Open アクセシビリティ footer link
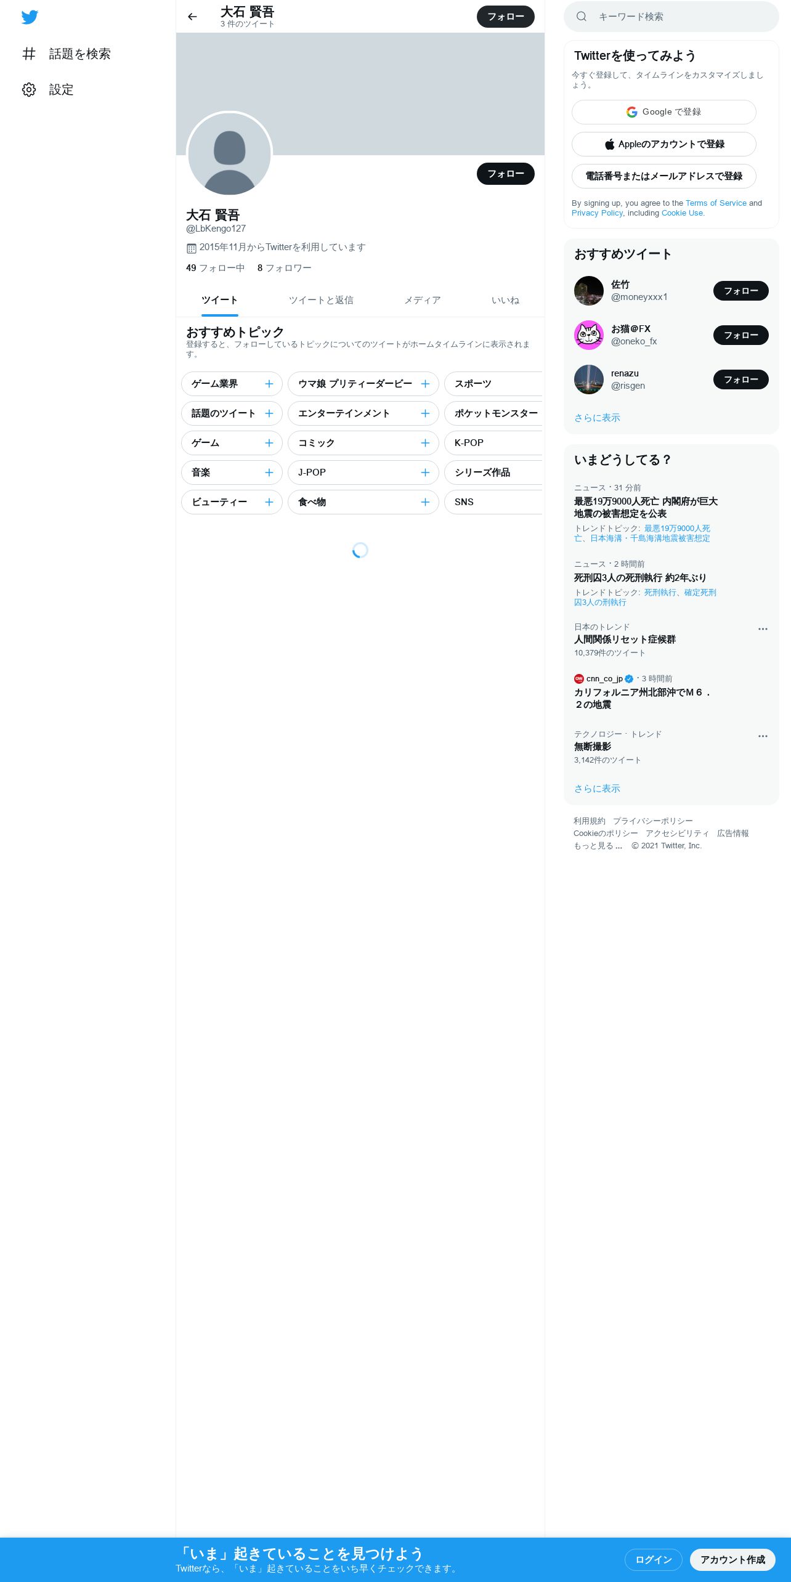Screen dimensions: 791x1582 677,834
